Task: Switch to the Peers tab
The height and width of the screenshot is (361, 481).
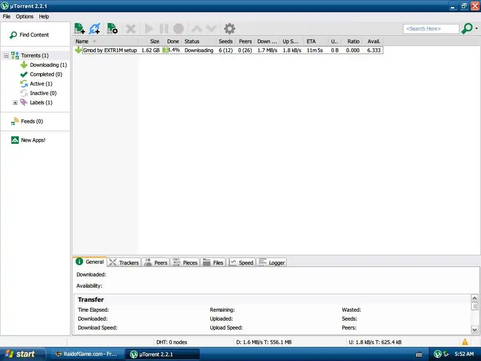Action: coord(156,262)
